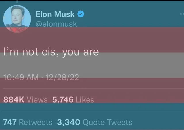Screen dimensions: 184x130
Task: Click the 5,746 likes number
Action: point(63,99)
